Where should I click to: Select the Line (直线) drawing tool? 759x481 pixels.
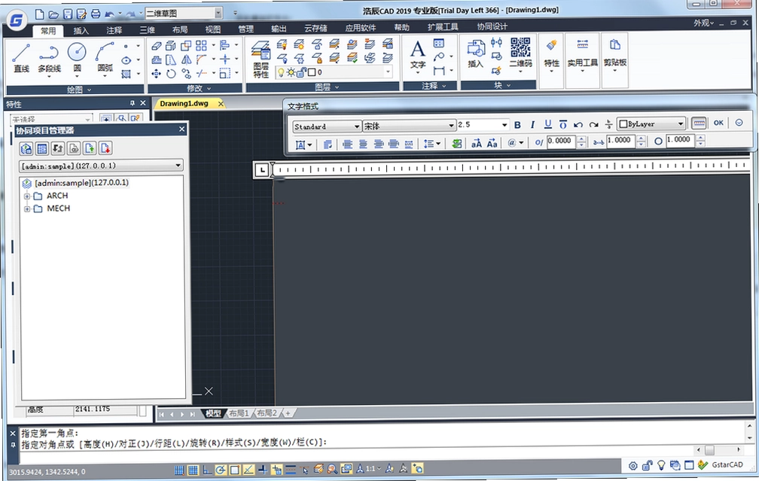click(x=21, y=58)
